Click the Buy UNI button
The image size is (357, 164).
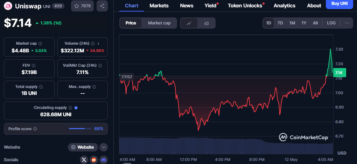[x=339, y=3]
